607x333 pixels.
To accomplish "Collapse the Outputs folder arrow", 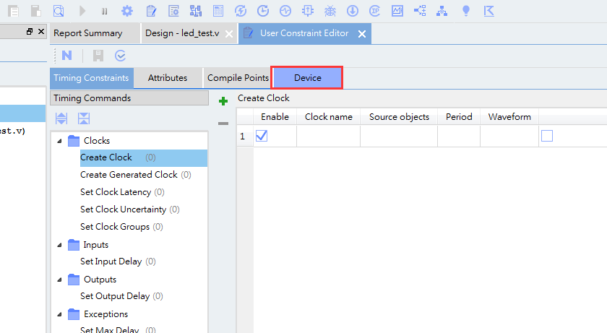I will point(59,280).
